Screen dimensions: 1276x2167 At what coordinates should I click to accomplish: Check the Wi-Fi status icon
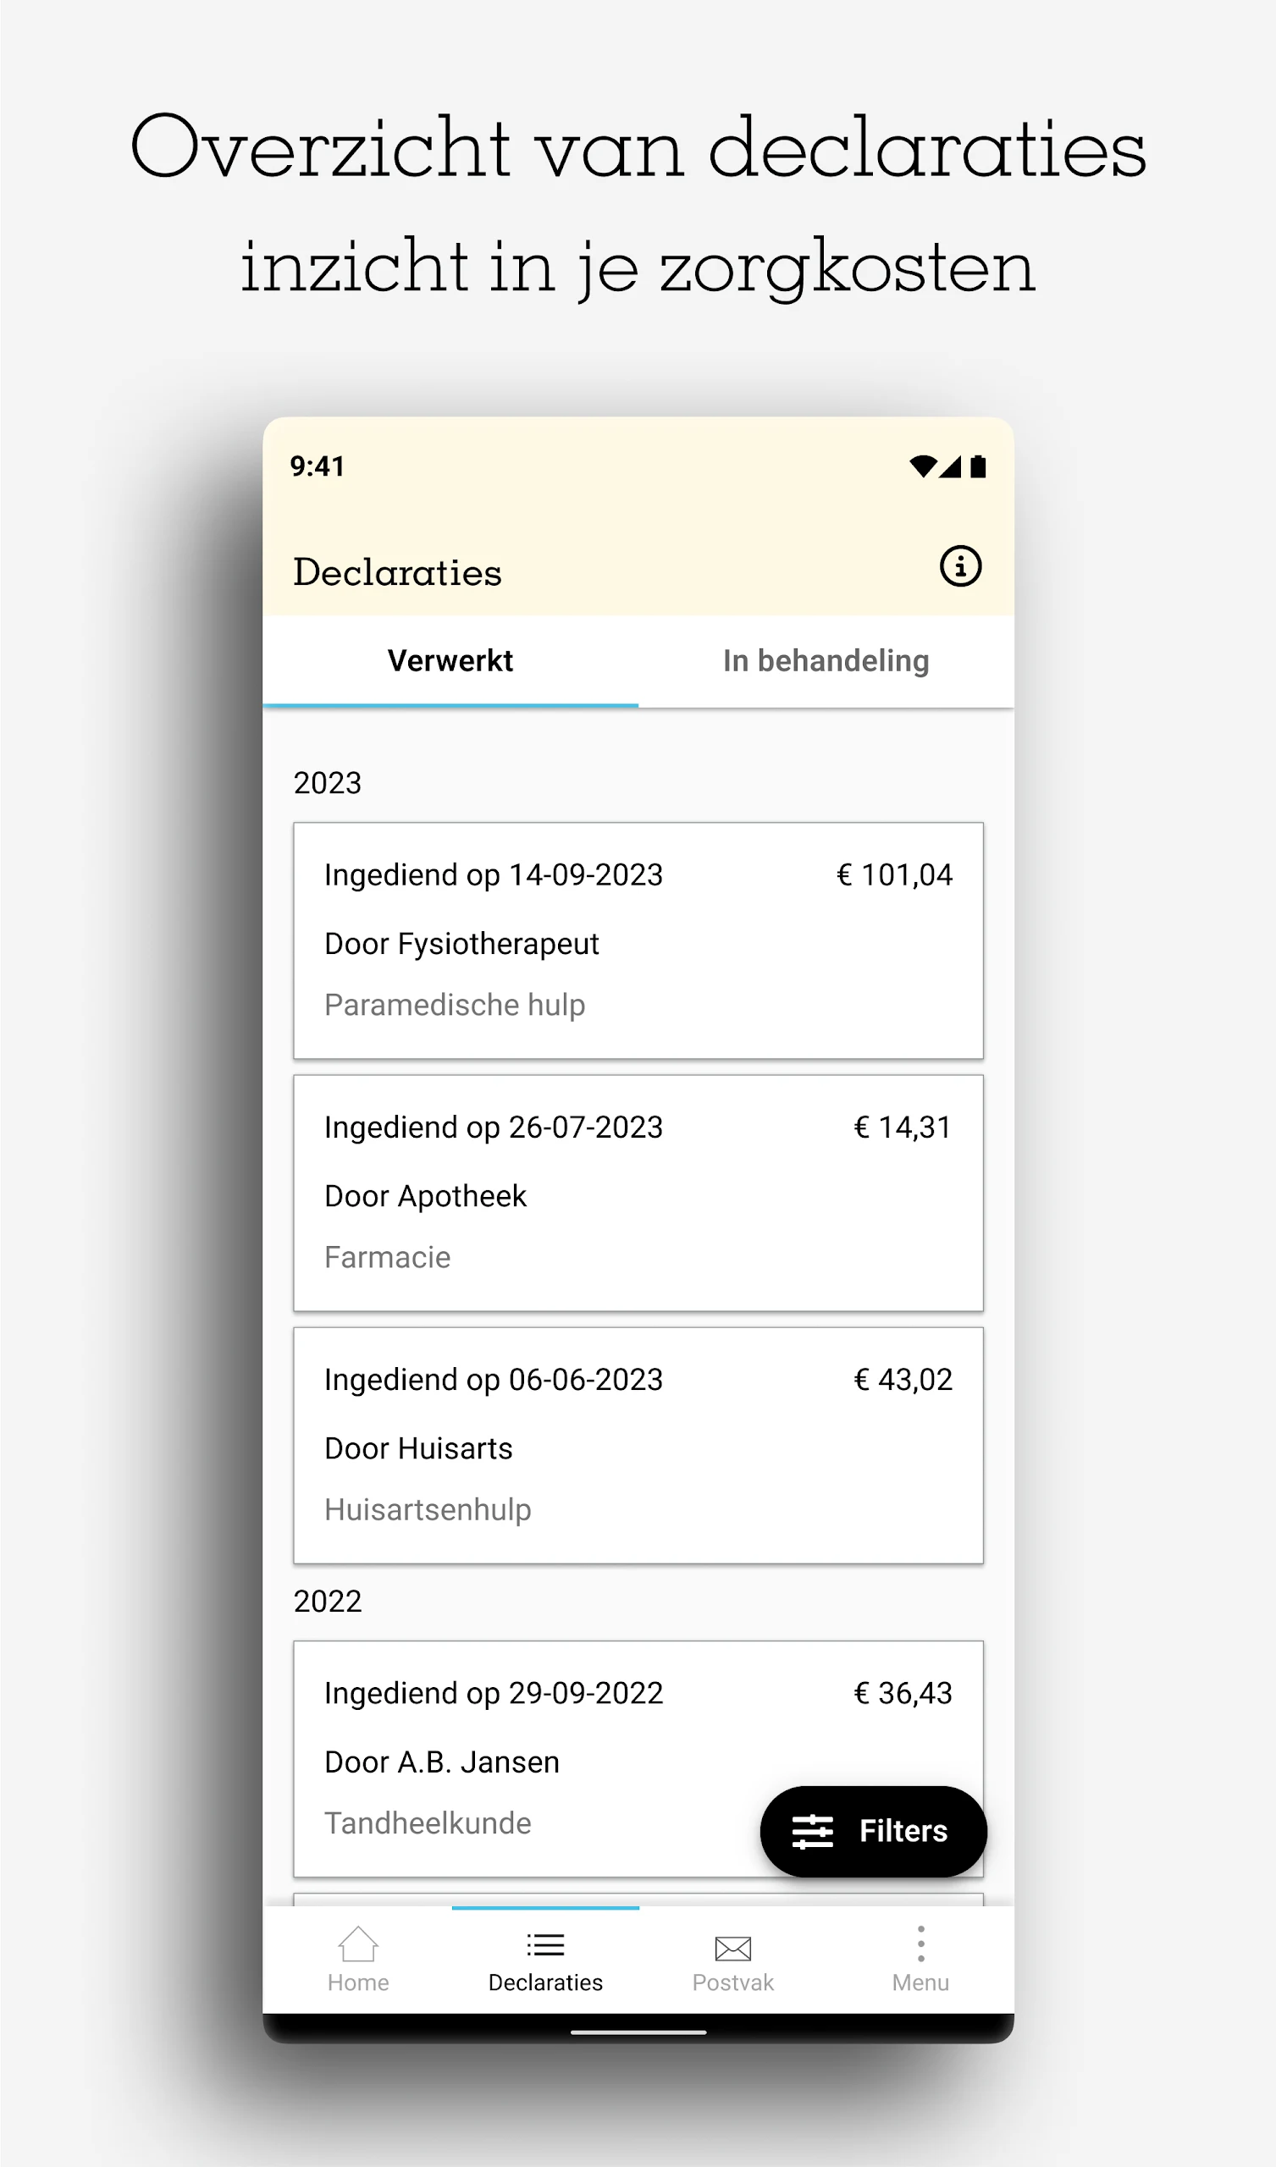pos(922,466)
